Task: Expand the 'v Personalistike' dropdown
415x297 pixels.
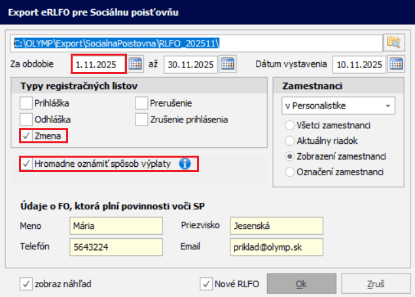Action: pos(338,106)
